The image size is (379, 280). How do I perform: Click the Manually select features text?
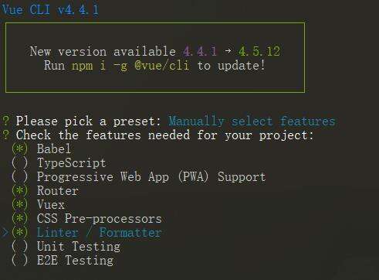click(252, 121)
